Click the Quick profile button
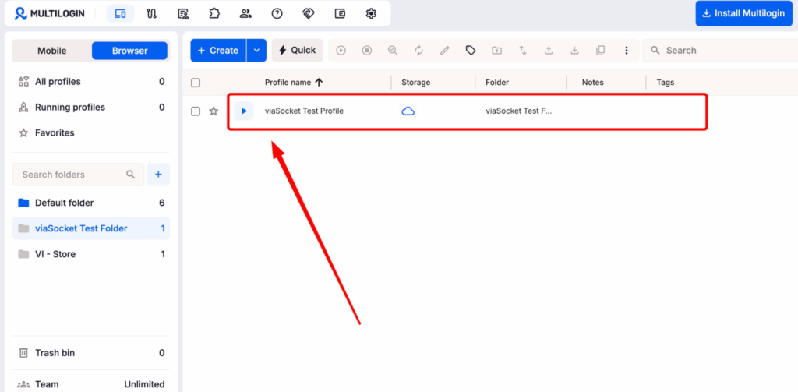 tap(297, 51)
